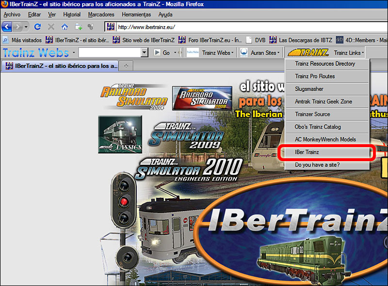Open the 'Foro IBerTrainZ.eu' bookmark

pyautogui.click(x=210, y=40)
